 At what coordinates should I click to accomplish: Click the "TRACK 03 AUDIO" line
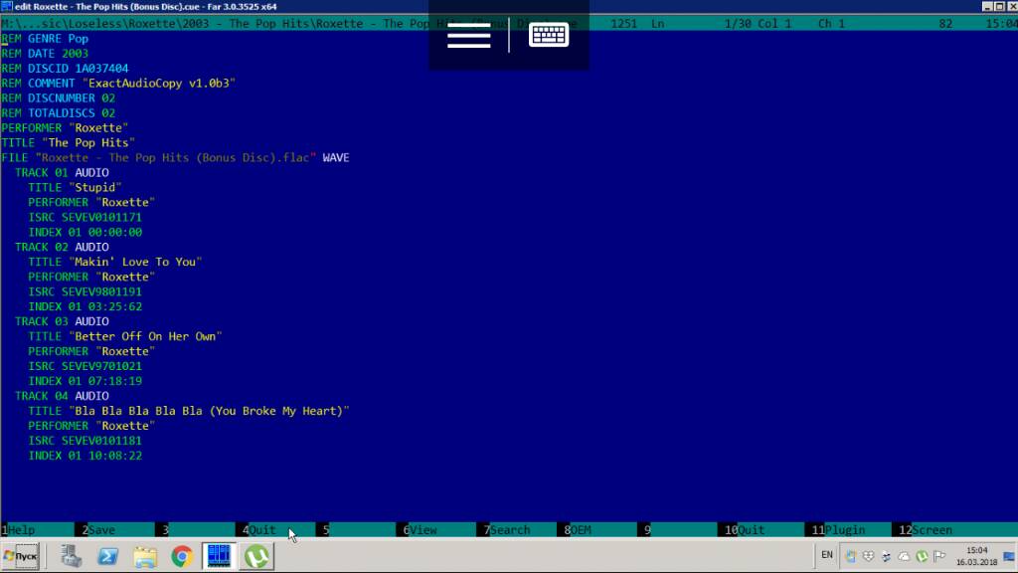pos(62,323)
